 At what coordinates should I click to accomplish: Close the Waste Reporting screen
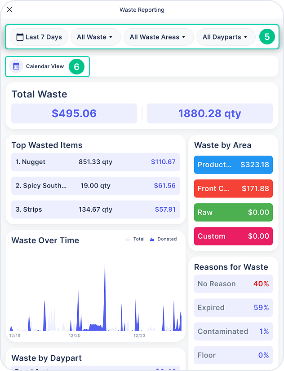click(9, 9)
